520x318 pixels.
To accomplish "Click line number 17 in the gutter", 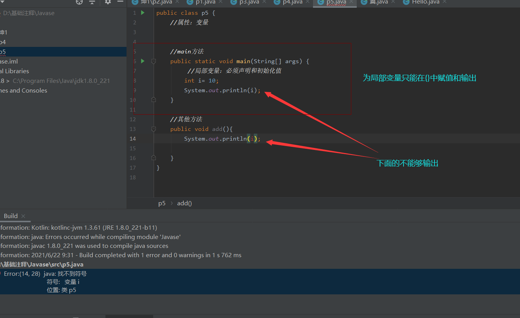I will click(133, 168).
